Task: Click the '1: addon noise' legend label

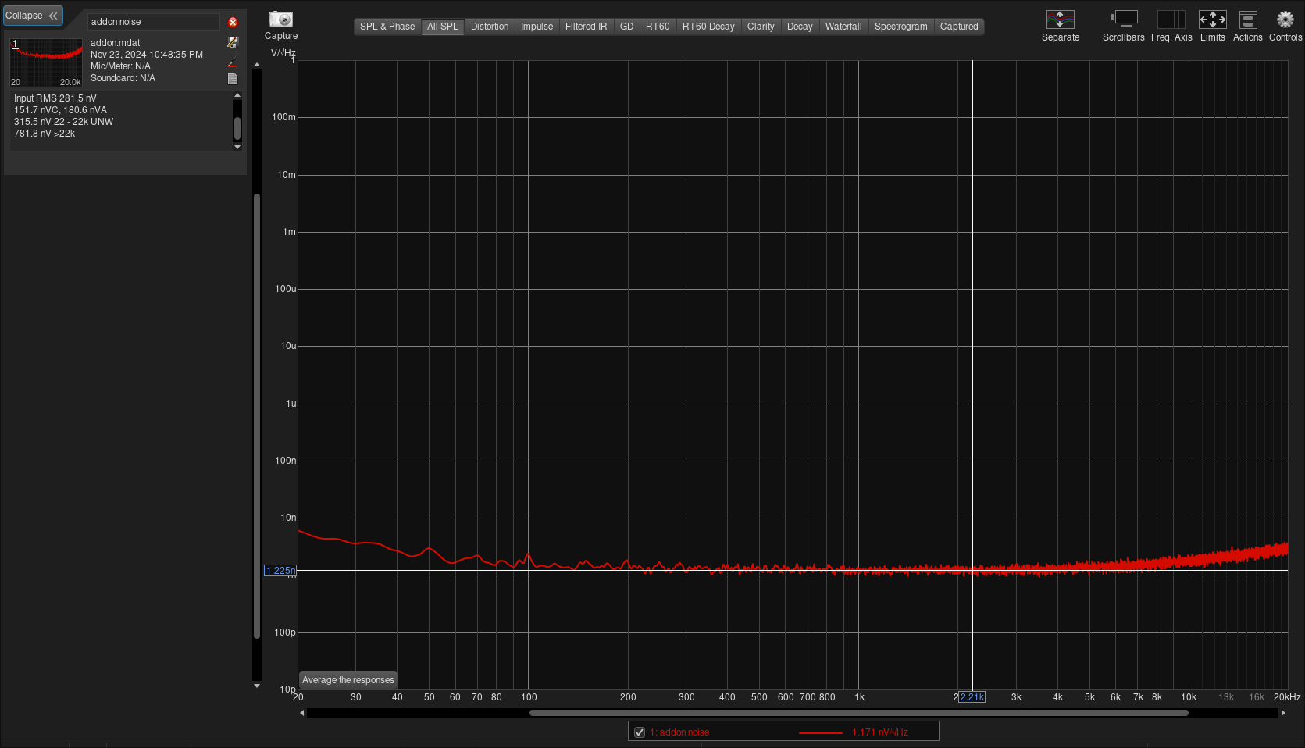Action: pos(679,732)
